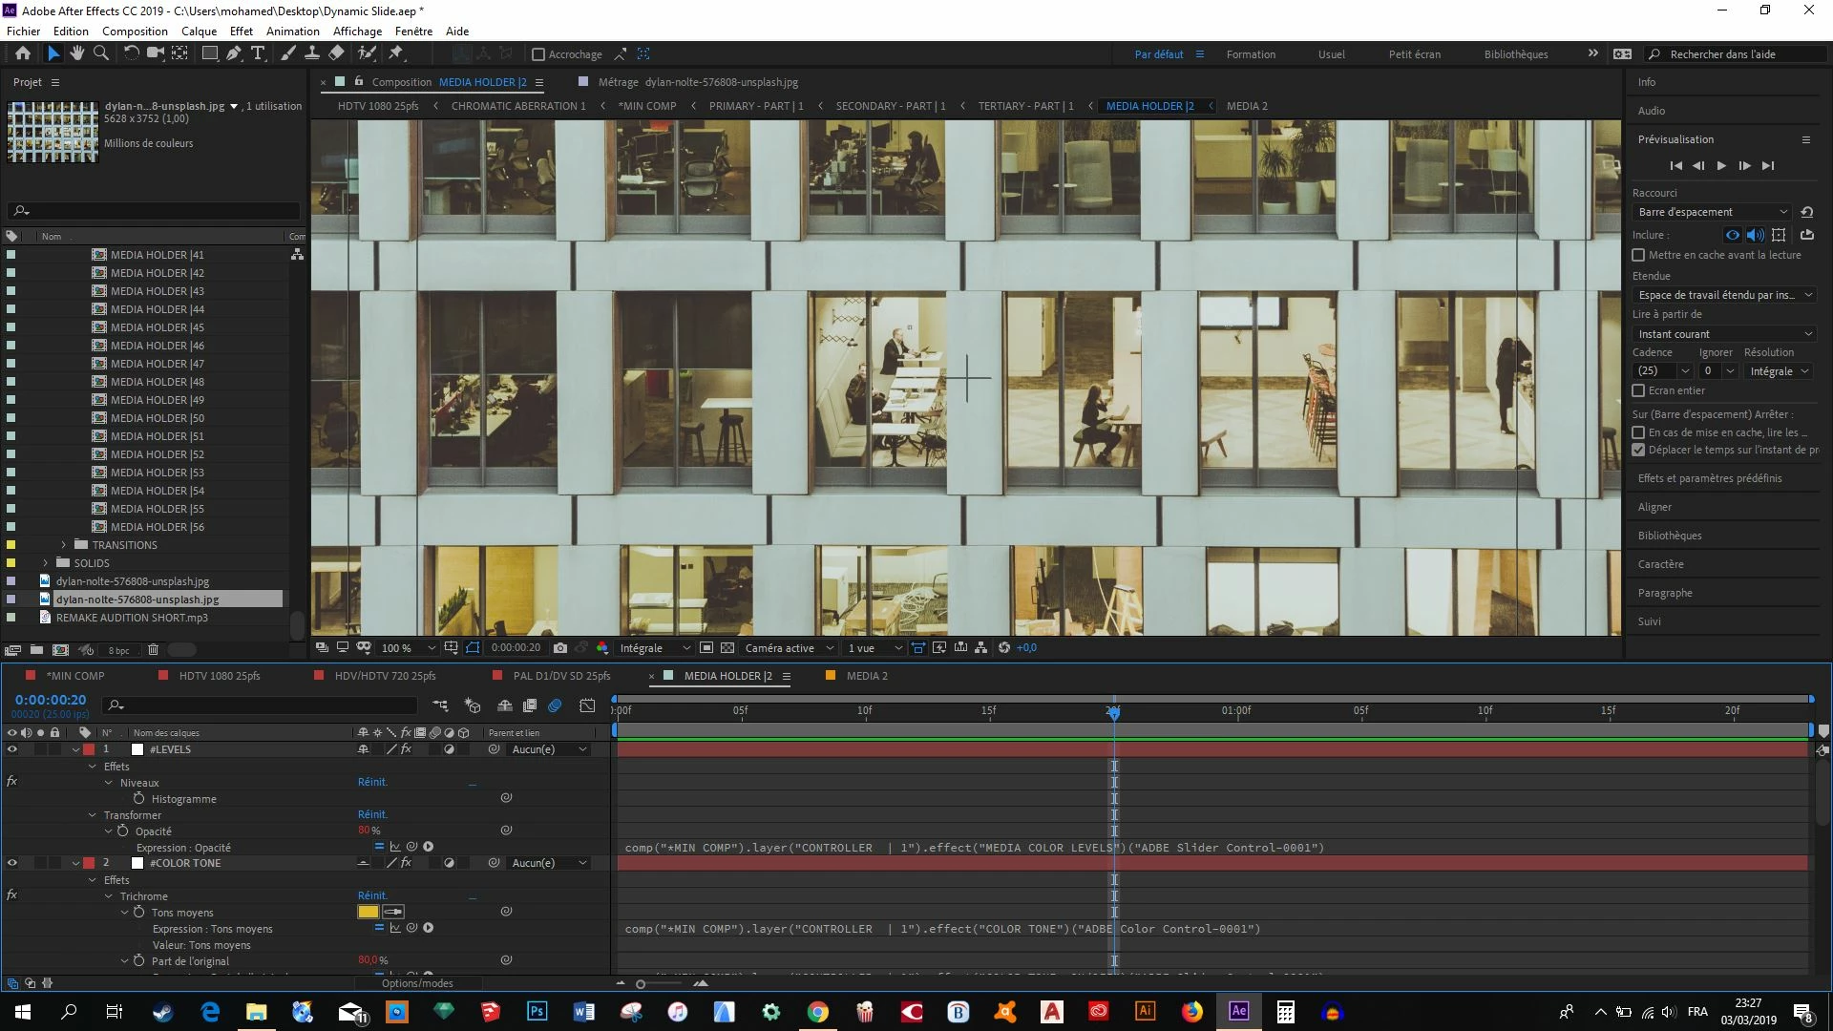Screen dimensions: 1833x1031
Task: Check Ecran entier option
Action: 1638,390
